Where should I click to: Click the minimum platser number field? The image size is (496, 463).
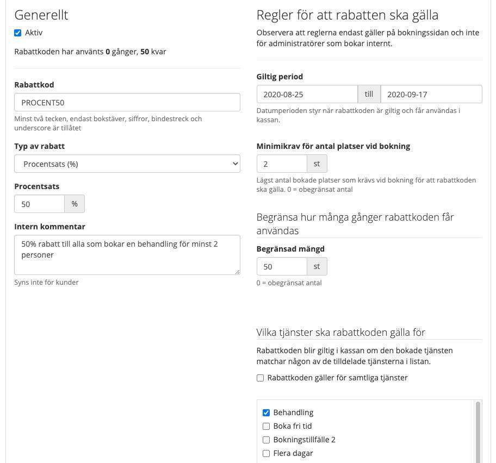282,164
